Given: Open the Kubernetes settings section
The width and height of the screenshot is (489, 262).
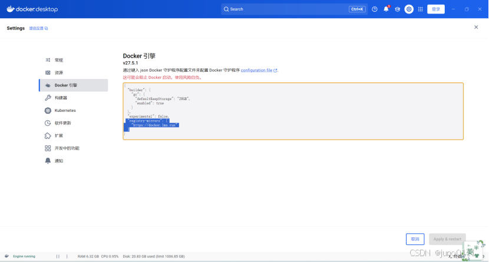Looking at the screenshot, I should point(74,110).
